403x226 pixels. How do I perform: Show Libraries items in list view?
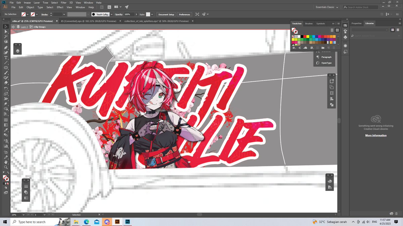[x=398, y=30]
